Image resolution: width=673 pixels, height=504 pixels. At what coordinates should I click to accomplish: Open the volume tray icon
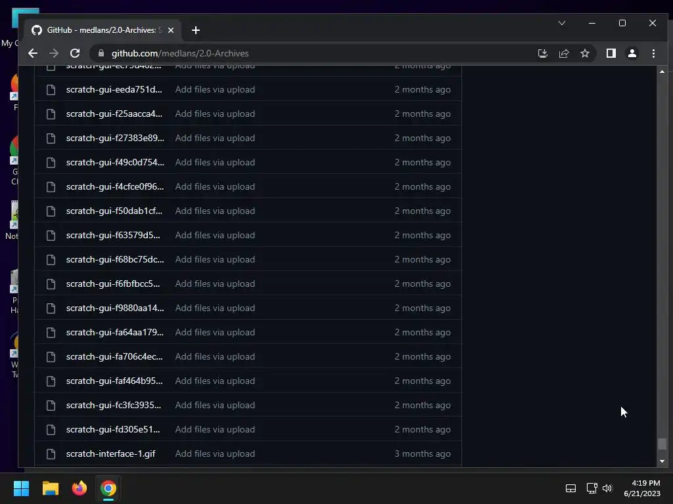pos(607,488)
